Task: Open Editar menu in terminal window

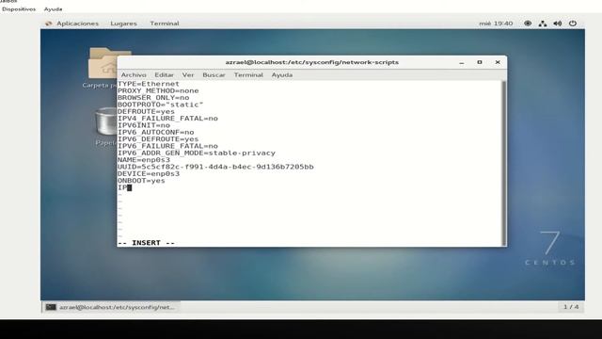Action: pos(164,75)
